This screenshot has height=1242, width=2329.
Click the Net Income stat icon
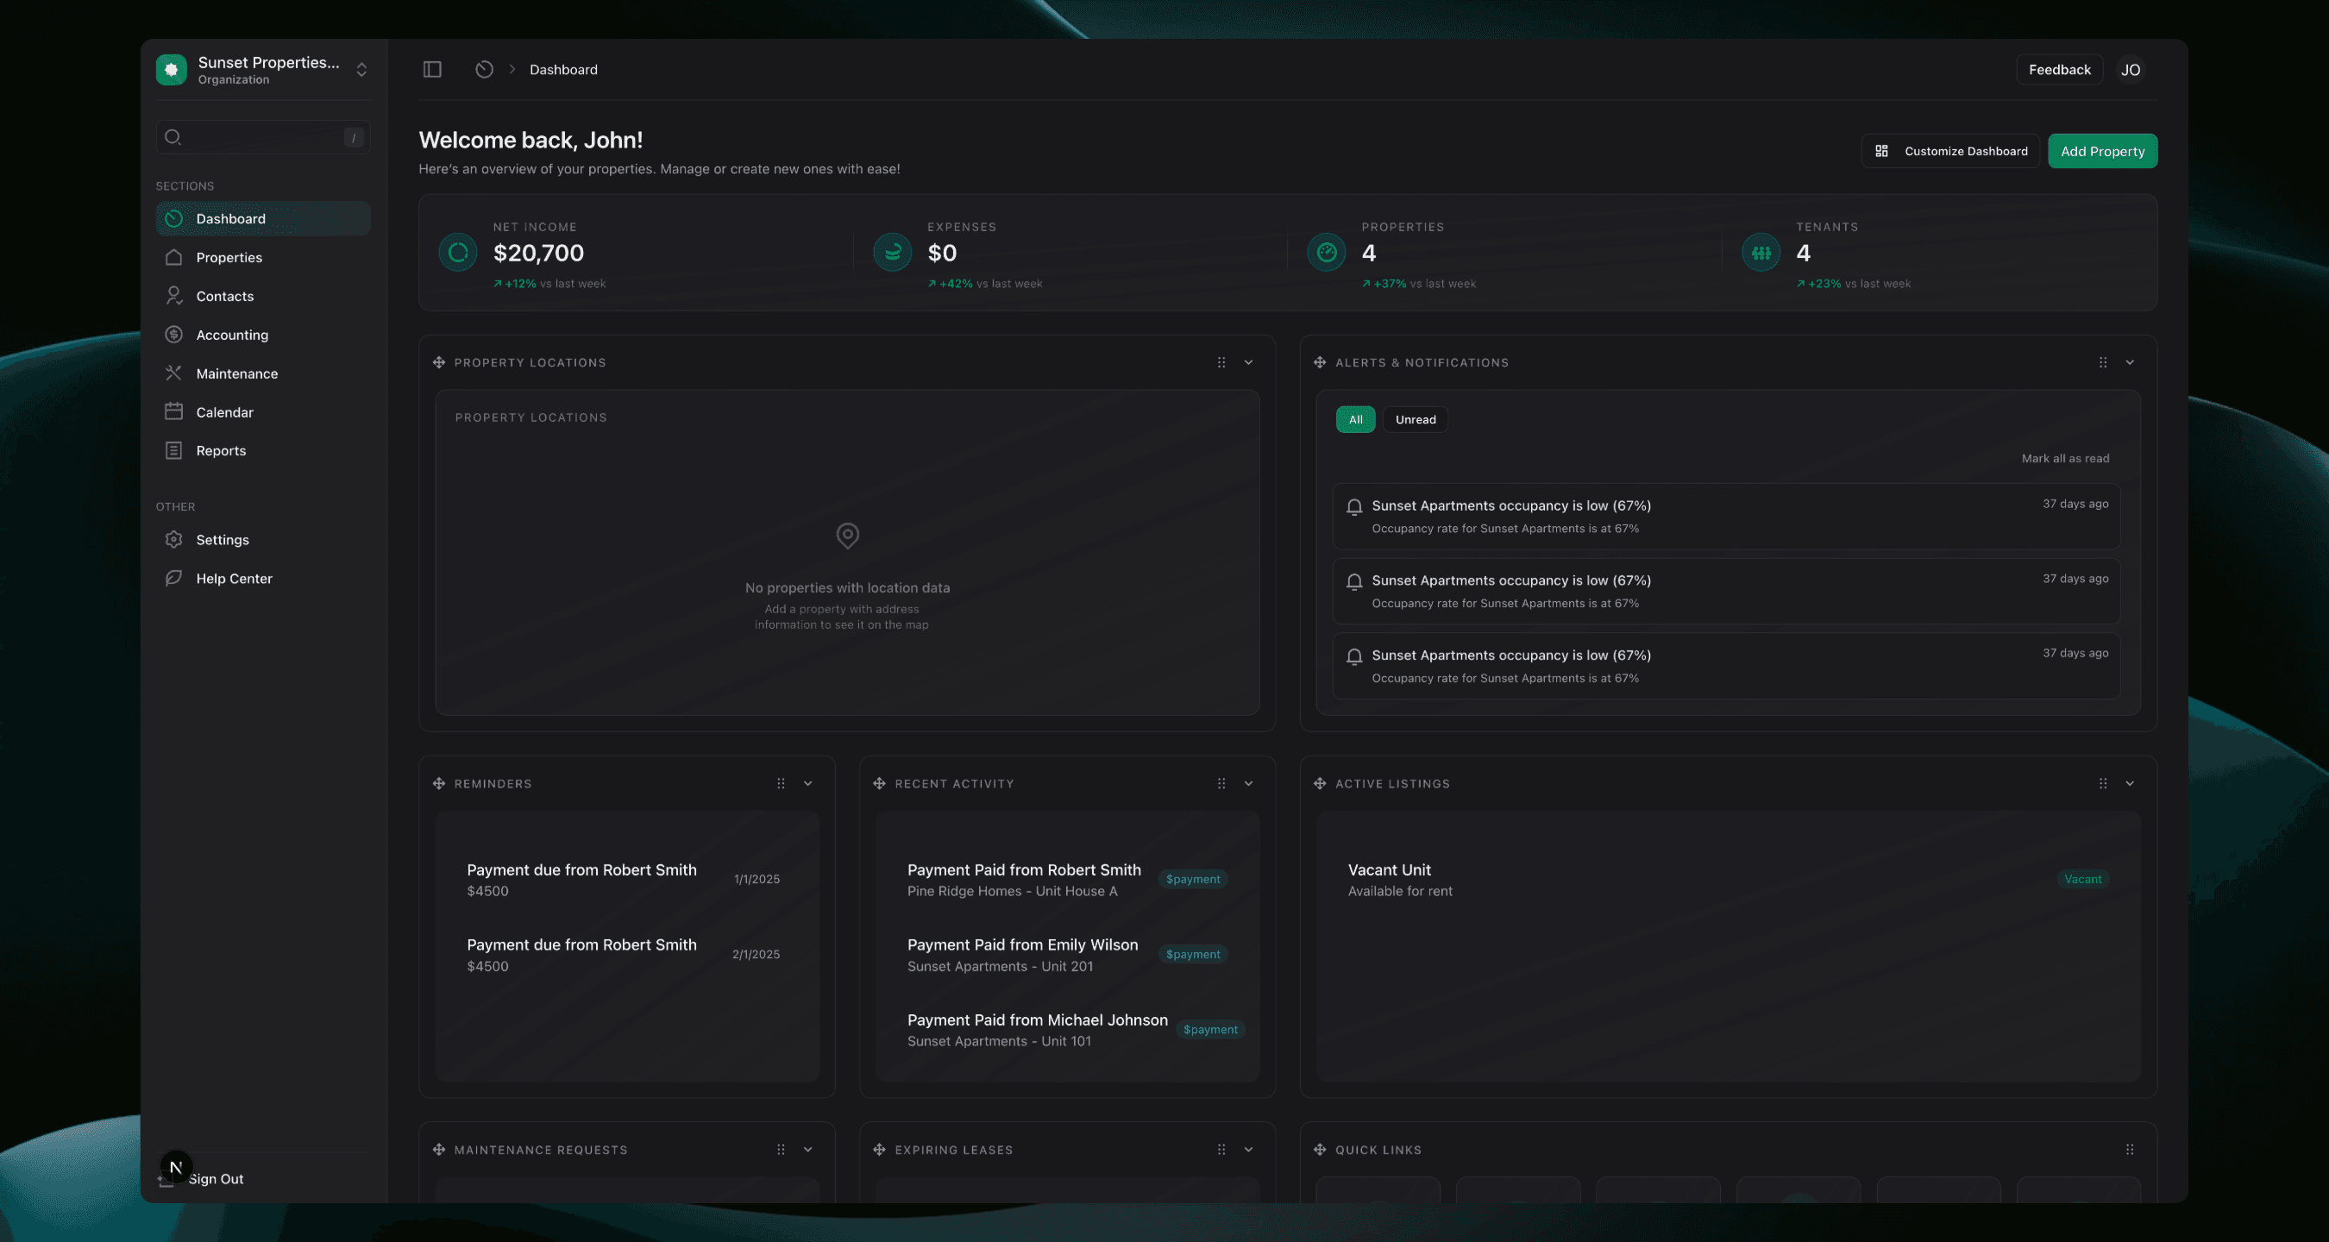[458, 252]
